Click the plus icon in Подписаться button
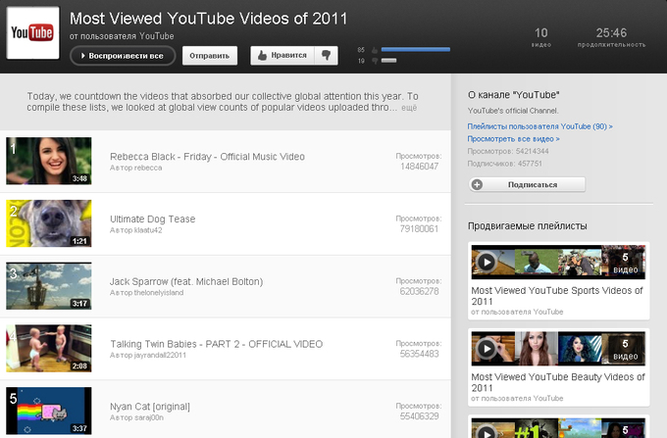 tap(478, 184)
